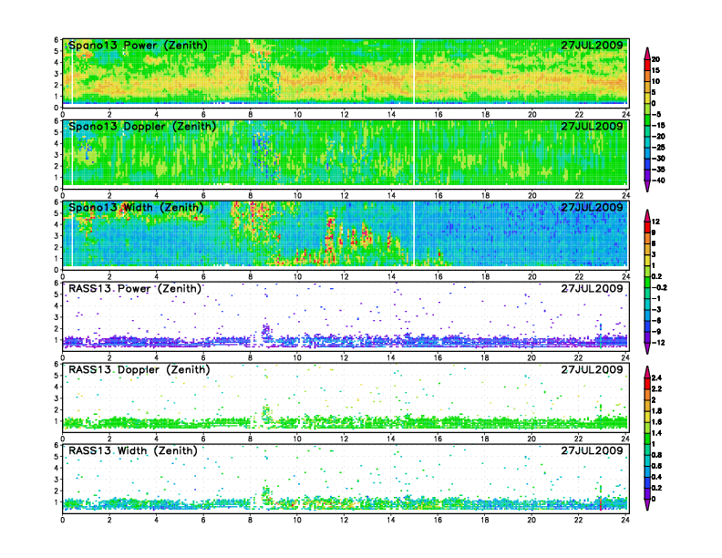Click the '-5' label on the top color bar
Viewport: 722px width, 558px height.
click(x=656, y=114)
